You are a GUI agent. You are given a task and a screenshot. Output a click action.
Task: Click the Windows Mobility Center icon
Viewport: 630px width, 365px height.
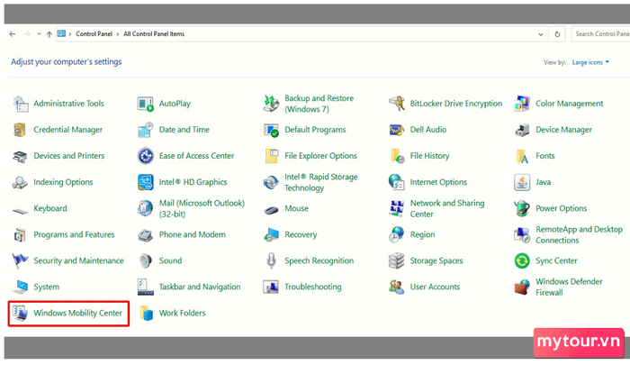(x=20, y=313)
